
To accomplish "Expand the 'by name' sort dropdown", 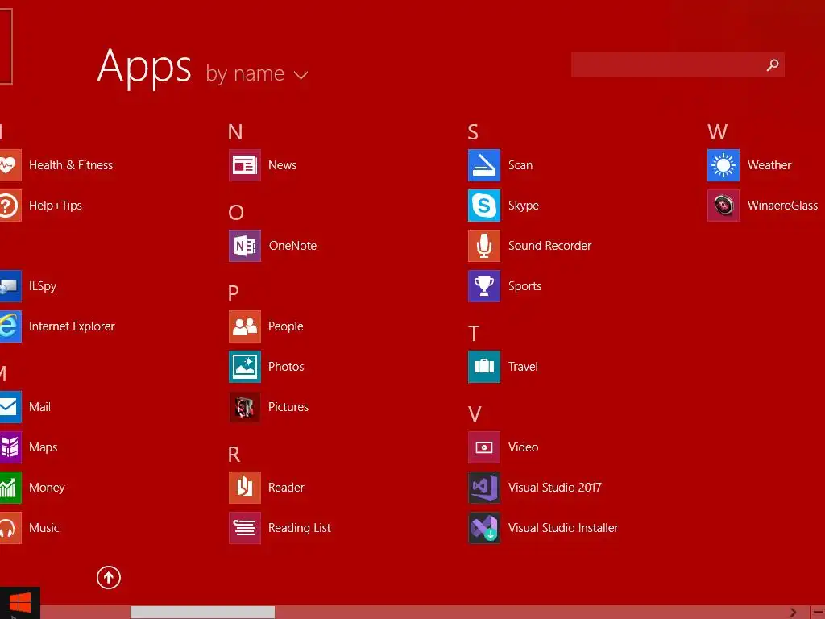I will pyautogui.click(x=257, y=73).
